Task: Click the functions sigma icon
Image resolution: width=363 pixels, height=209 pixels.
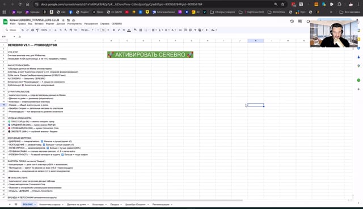Action: coord(206,30)
